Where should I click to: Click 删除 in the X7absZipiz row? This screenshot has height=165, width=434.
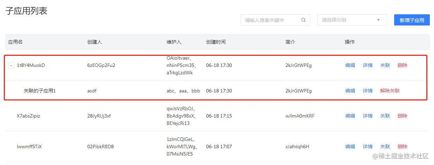coord(403,116)
